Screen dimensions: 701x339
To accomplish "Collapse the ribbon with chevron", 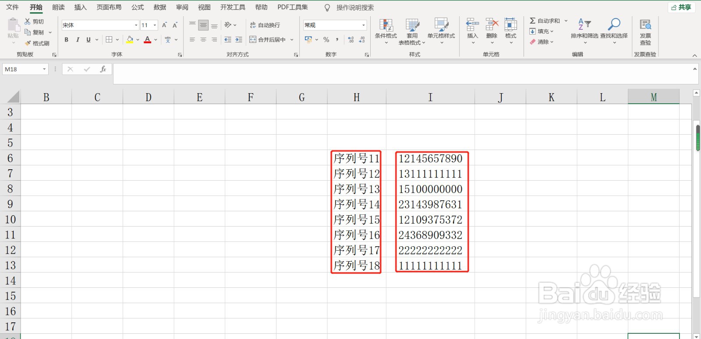I will coord(694,56).
